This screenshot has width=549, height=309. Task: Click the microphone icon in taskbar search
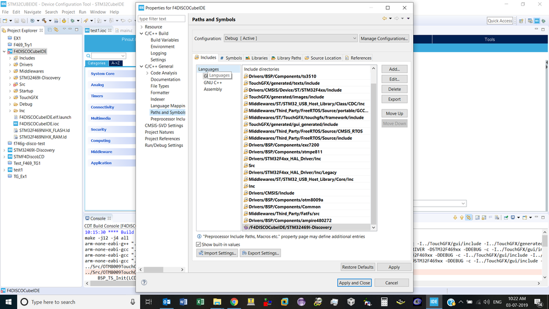pyautogui.click(x=132, y=302)
